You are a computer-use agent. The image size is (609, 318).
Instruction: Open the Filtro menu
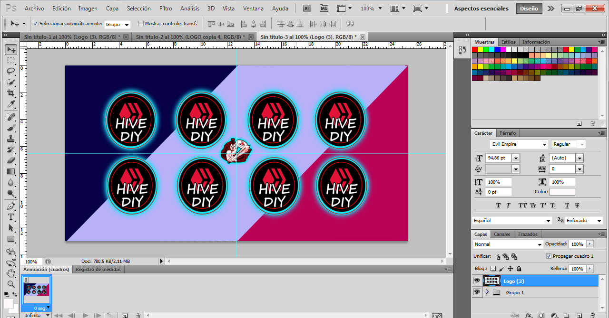click(x=166, y=9)
